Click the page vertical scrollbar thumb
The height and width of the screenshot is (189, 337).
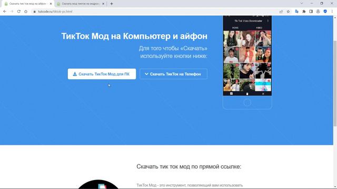pos(335,83)
